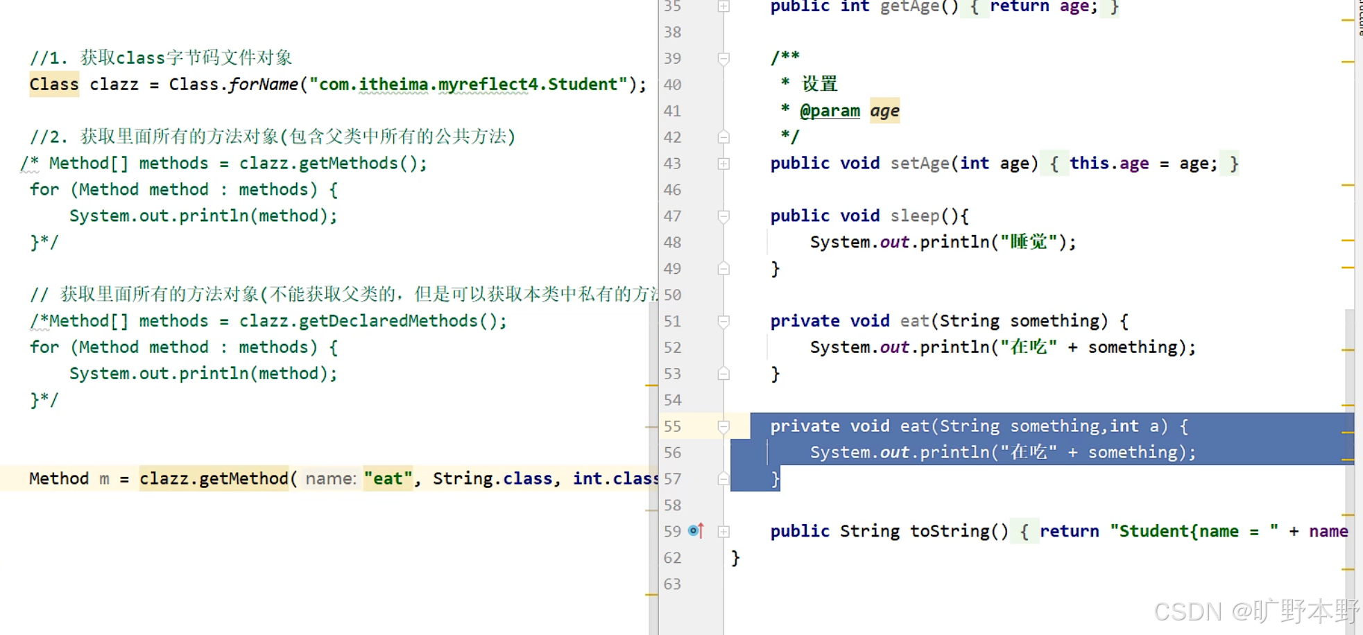Click eat method name at line 51
Image resolution: width=1363 pixels, height=635 pixels.
click(x=915, y=322)
